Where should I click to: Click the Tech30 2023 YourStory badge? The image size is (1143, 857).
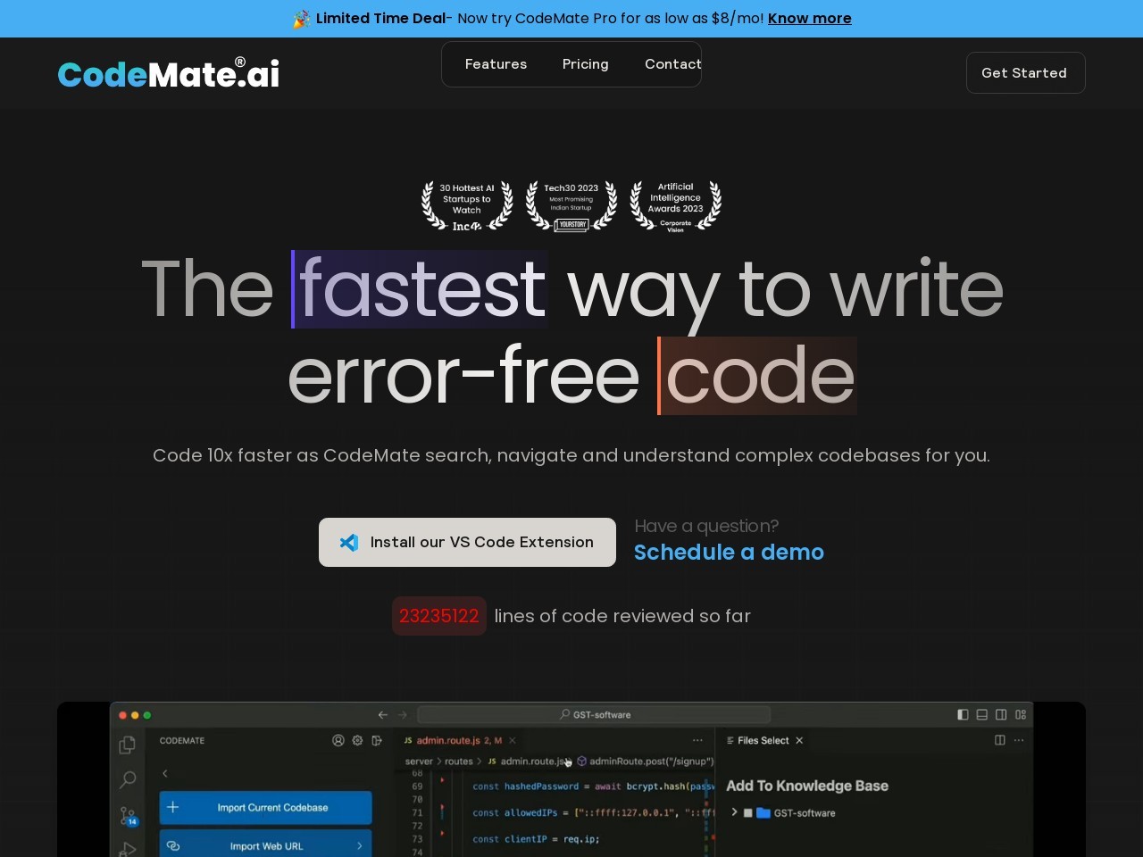click(571, 206)
